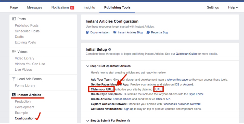
Task: Click the URL link in Claim your URL
Action: click(158, 89)
